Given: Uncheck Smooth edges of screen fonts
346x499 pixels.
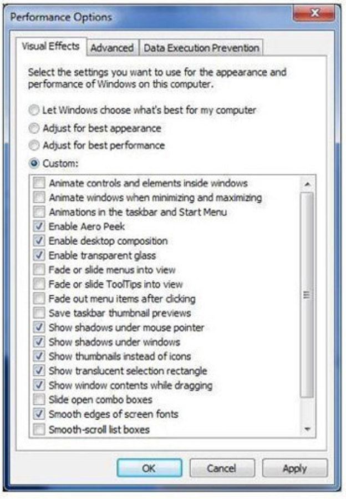Looking at the screenshot, I should point(39,414).
